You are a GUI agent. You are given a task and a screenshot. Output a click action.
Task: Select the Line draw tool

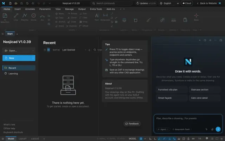(16, 17)
